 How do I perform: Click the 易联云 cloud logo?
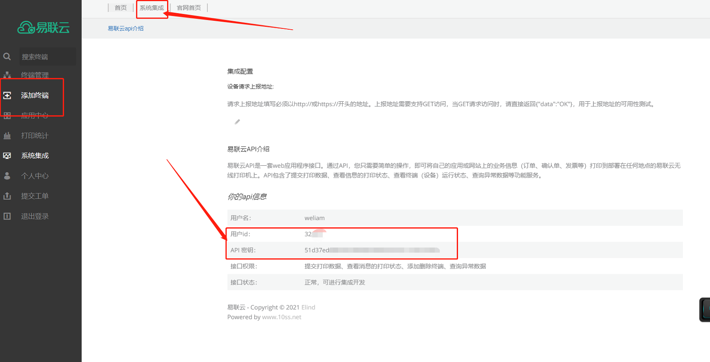pyautogui.click(x=43, y=28)
